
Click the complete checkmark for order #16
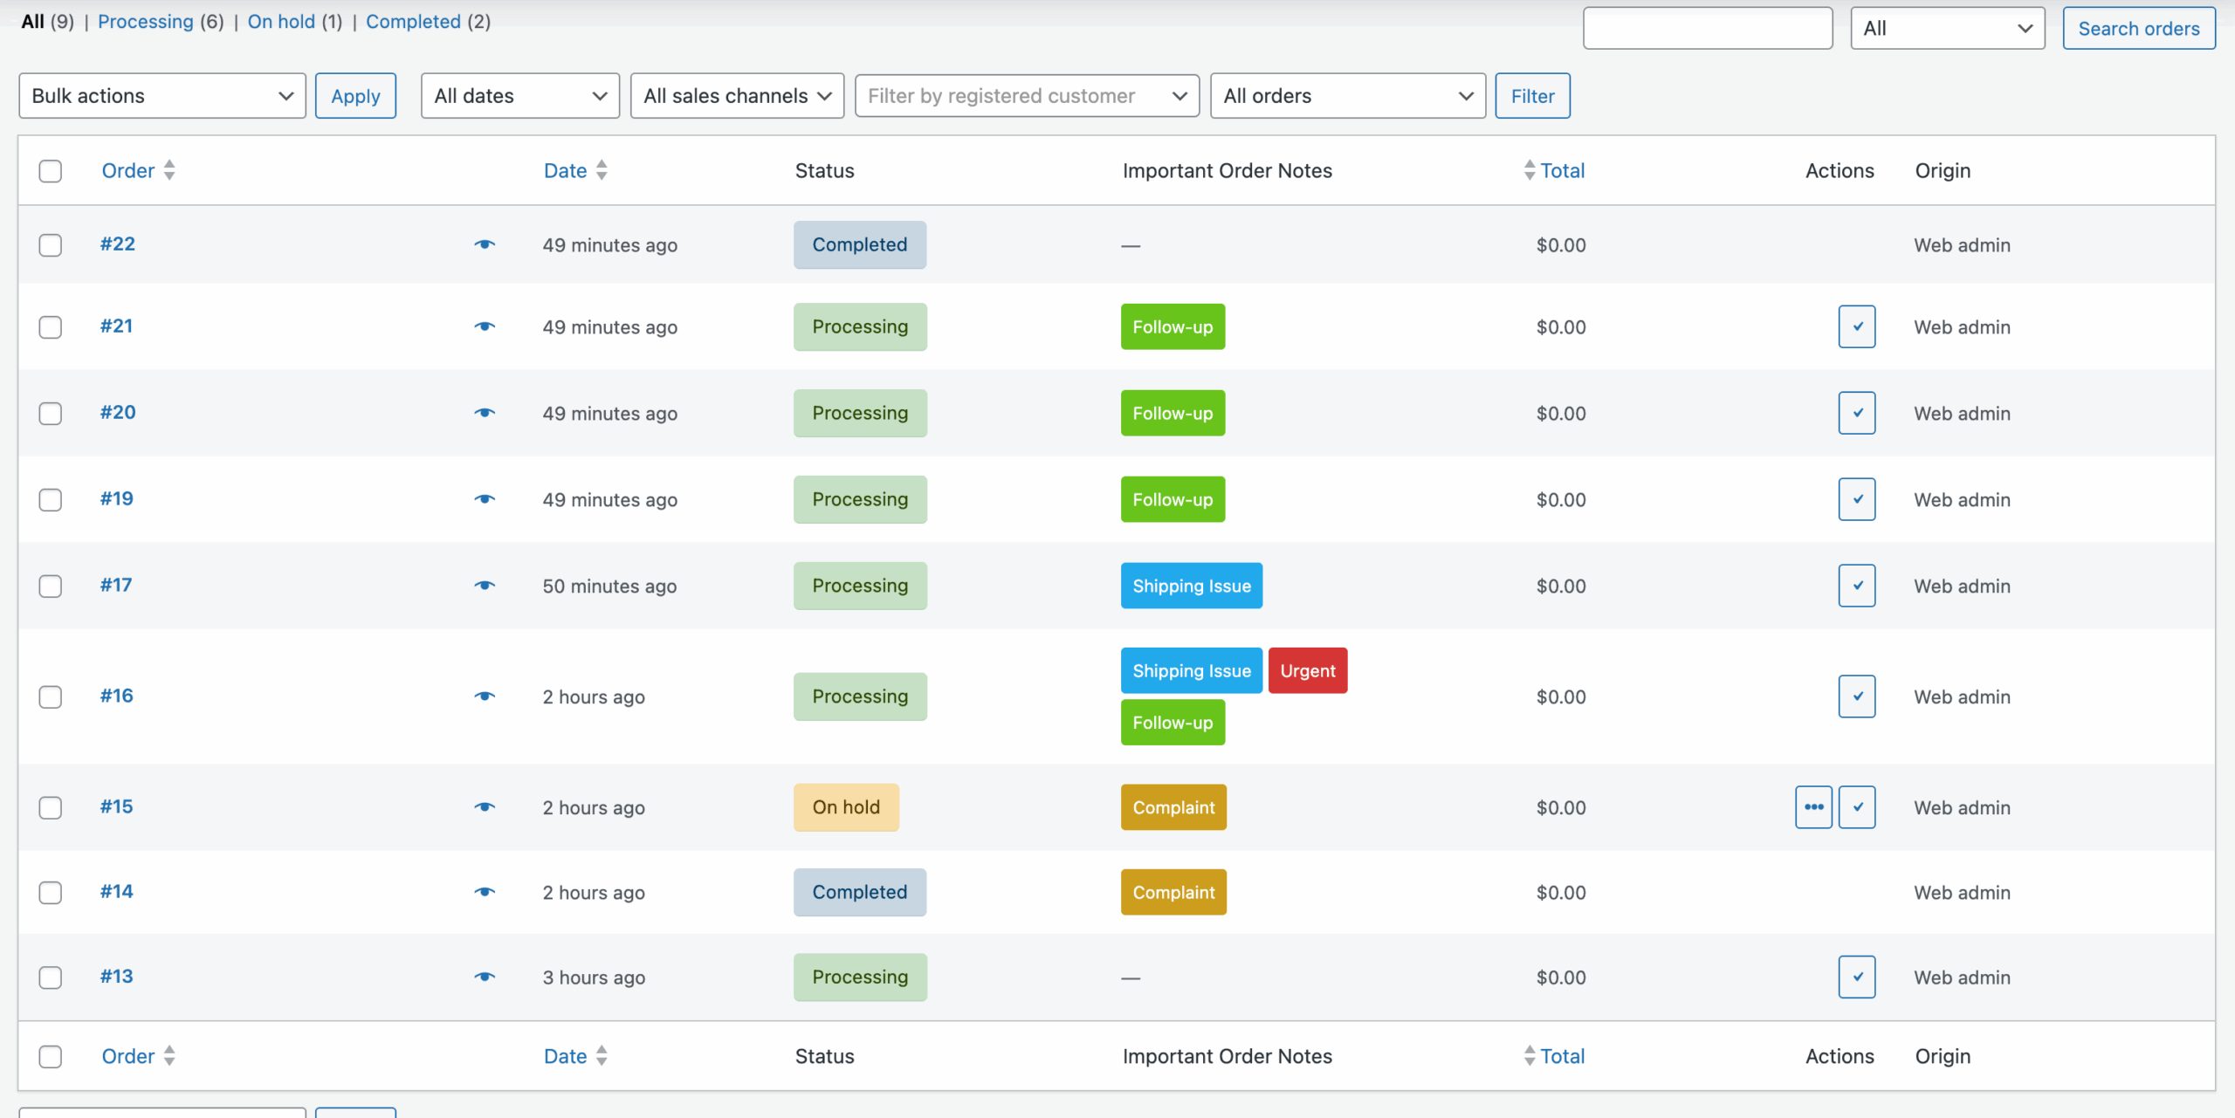pyautogui.click(x=1856, y=696)
